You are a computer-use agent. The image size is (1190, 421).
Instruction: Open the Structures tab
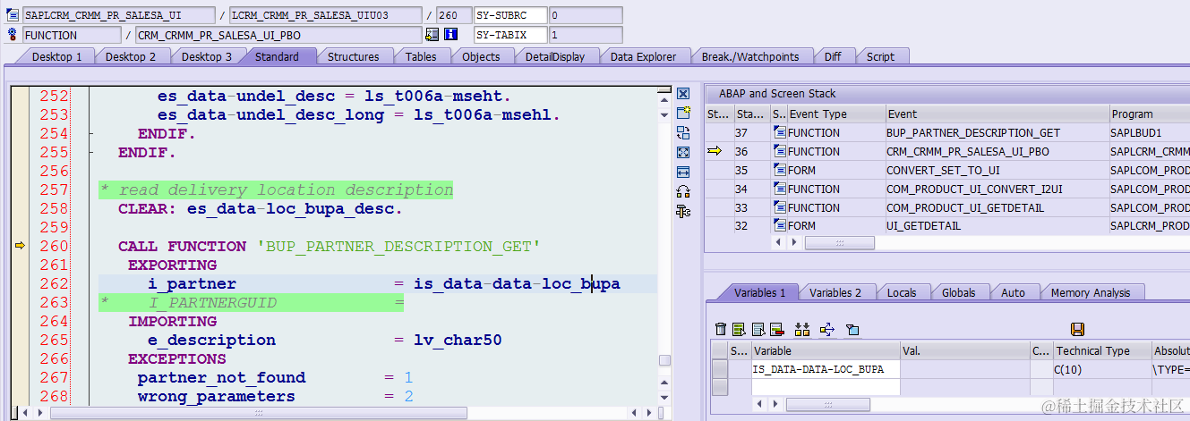(x=353, y=56)
